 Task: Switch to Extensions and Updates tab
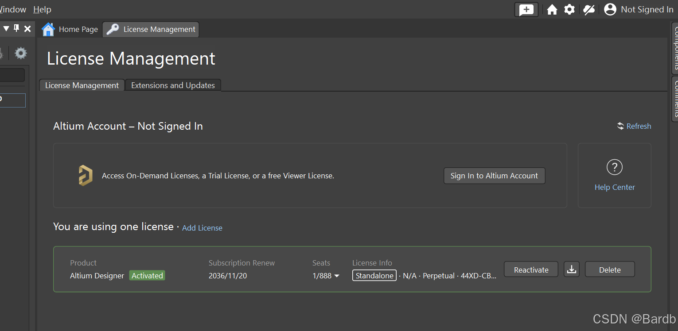[x=173, y=85]
